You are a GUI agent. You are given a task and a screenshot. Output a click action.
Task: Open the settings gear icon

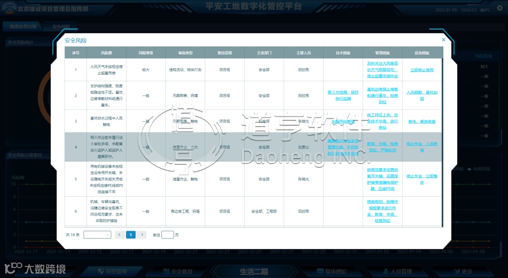[x=500, y=8]
